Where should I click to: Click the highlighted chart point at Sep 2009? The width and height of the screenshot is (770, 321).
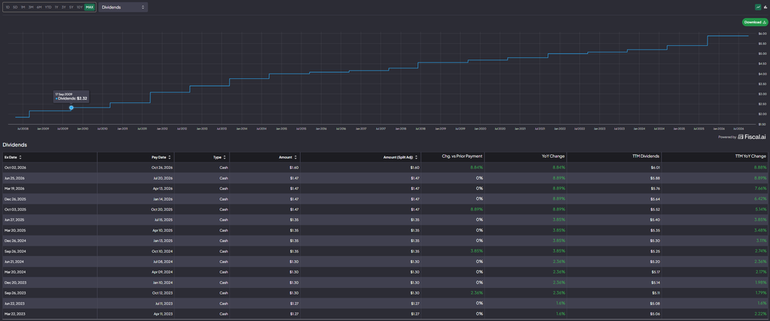point(71,108)
